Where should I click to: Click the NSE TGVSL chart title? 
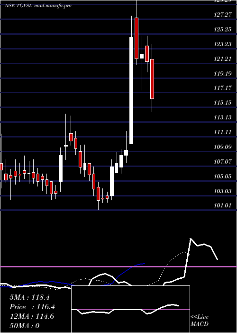[38, 6]
